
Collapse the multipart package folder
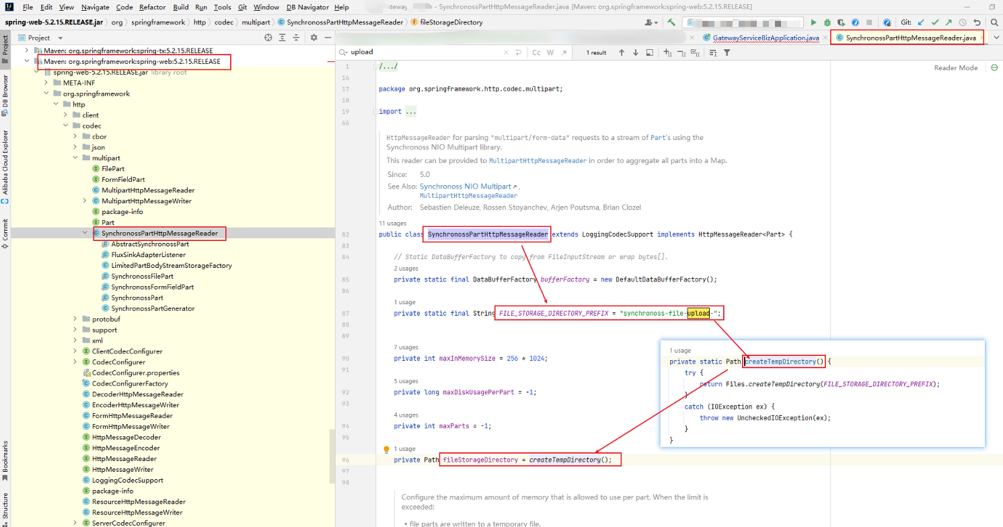coord(75,158)
